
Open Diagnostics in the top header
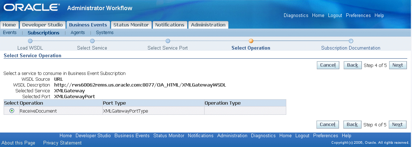click(296, 16)
